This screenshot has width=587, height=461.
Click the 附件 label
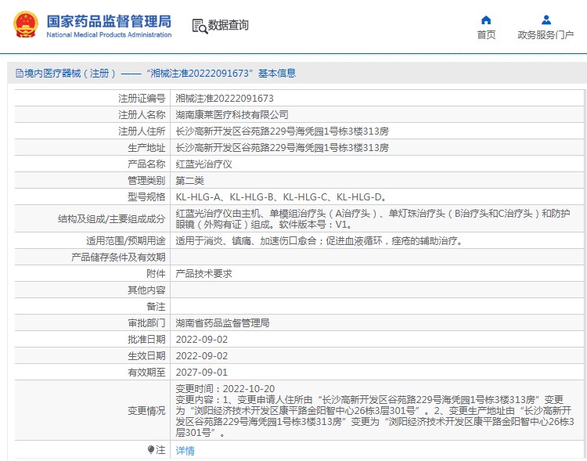pos(156,274)
